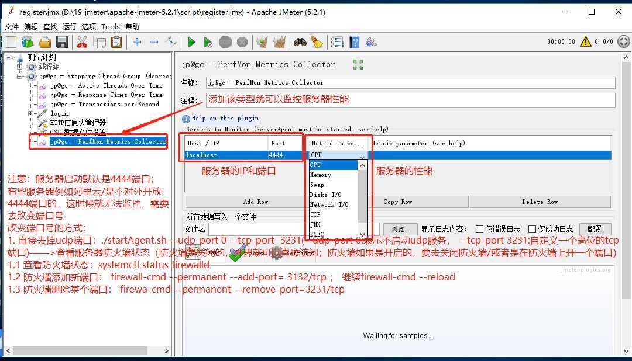The height and width of the screenshot is (361, 632).
Task: Click the Add Row button
Action: [256, 202]
